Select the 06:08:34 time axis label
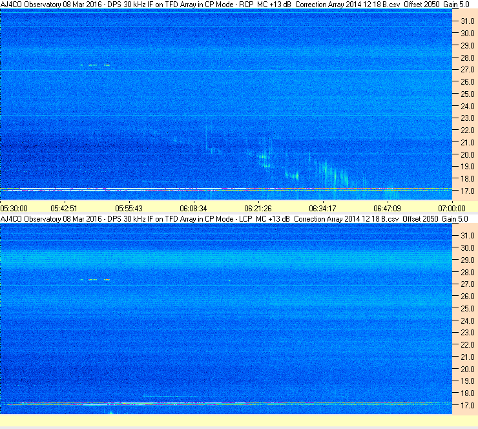This screenshot has width=478, height=429. 193,209
